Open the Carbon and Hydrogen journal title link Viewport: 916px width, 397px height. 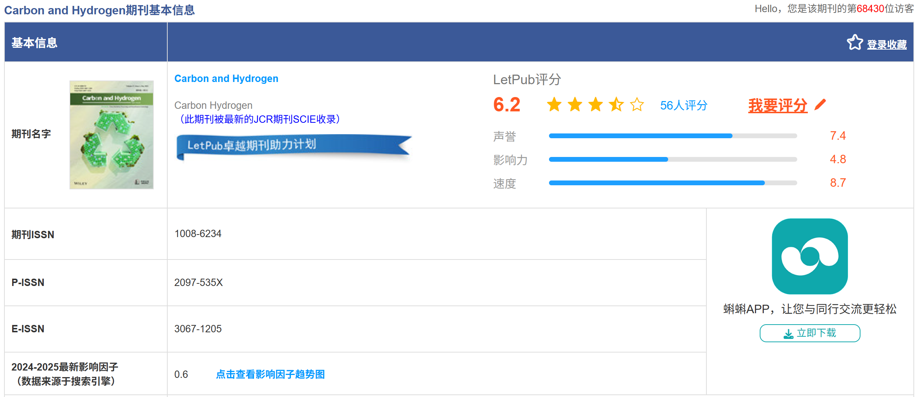pos(226,78)
